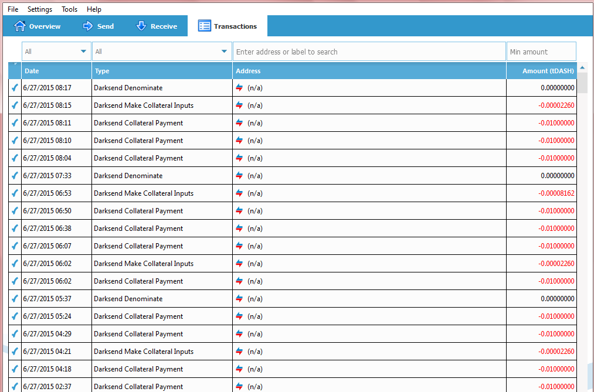Click the Darksend address icon in the 05:37 row

pyautogui.click(x=239, y=299)
